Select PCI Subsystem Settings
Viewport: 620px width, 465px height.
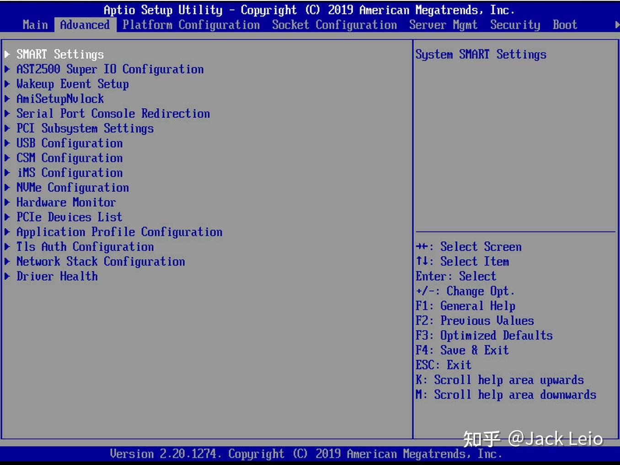click(x=85, y=128)
